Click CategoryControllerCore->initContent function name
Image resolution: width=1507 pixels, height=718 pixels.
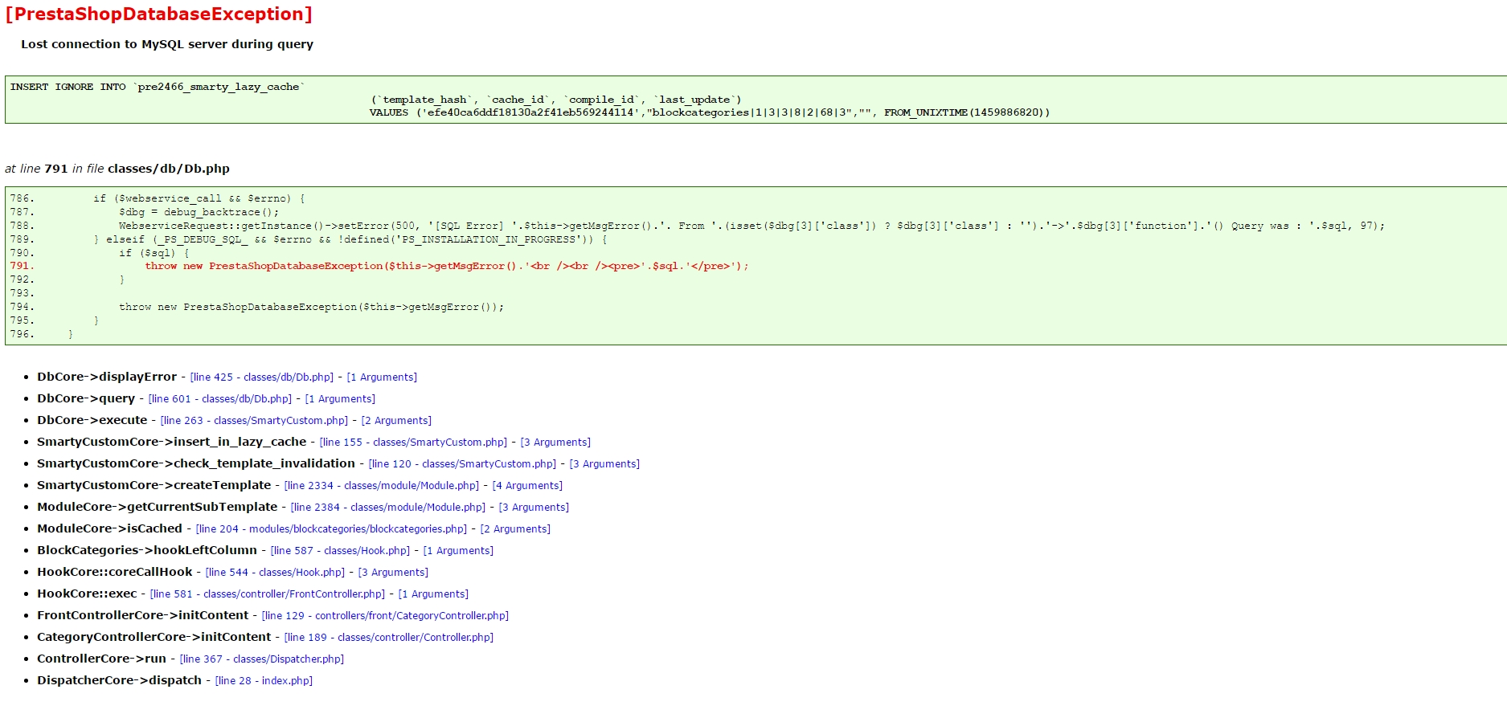154,638
